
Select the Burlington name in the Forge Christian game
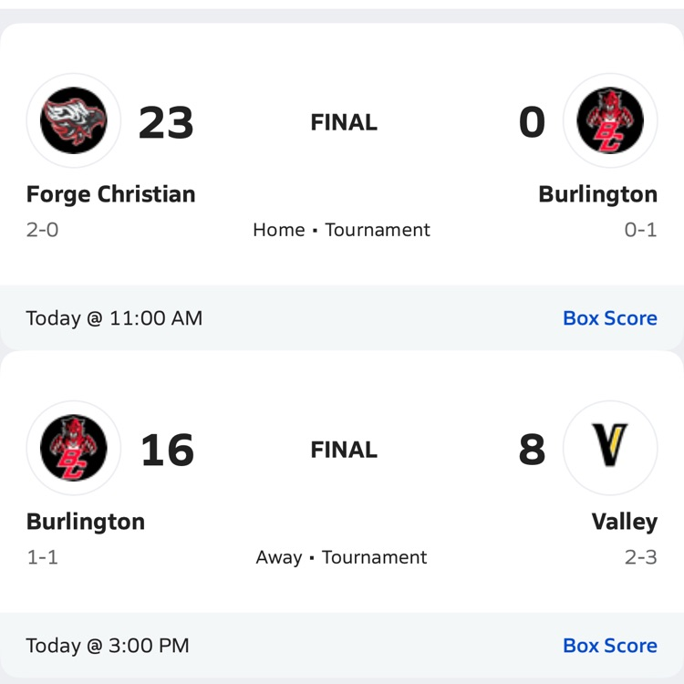pos(597,194)
